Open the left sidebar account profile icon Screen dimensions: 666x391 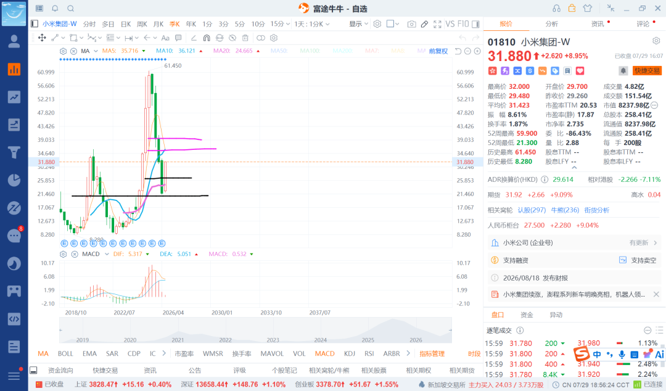click(x=14, y=41)
